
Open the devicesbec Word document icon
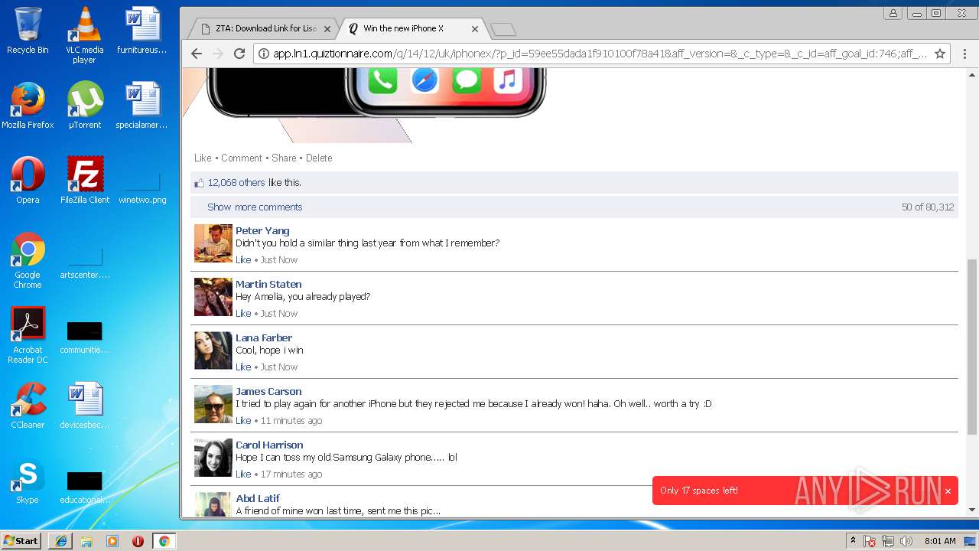[x=85, y=406]
